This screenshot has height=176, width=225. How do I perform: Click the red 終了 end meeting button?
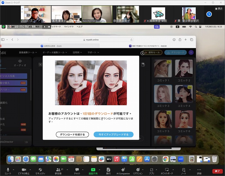217,171
